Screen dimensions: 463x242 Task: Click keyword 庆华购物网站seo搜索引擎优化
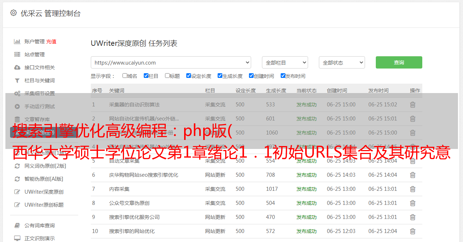[144, 175]
